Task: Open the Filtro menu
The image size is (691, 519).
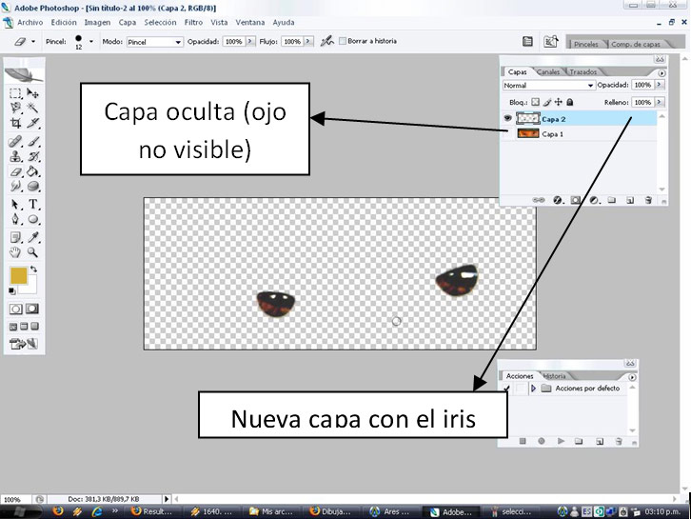Action: click(193, 22)
